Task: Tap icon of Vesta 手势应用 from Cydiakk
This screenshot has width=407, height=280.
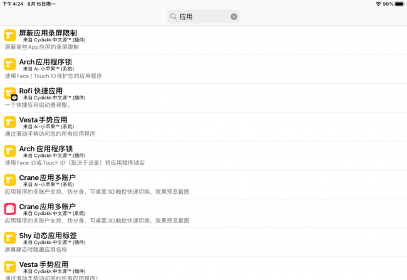Action: (x=10, y=267)
